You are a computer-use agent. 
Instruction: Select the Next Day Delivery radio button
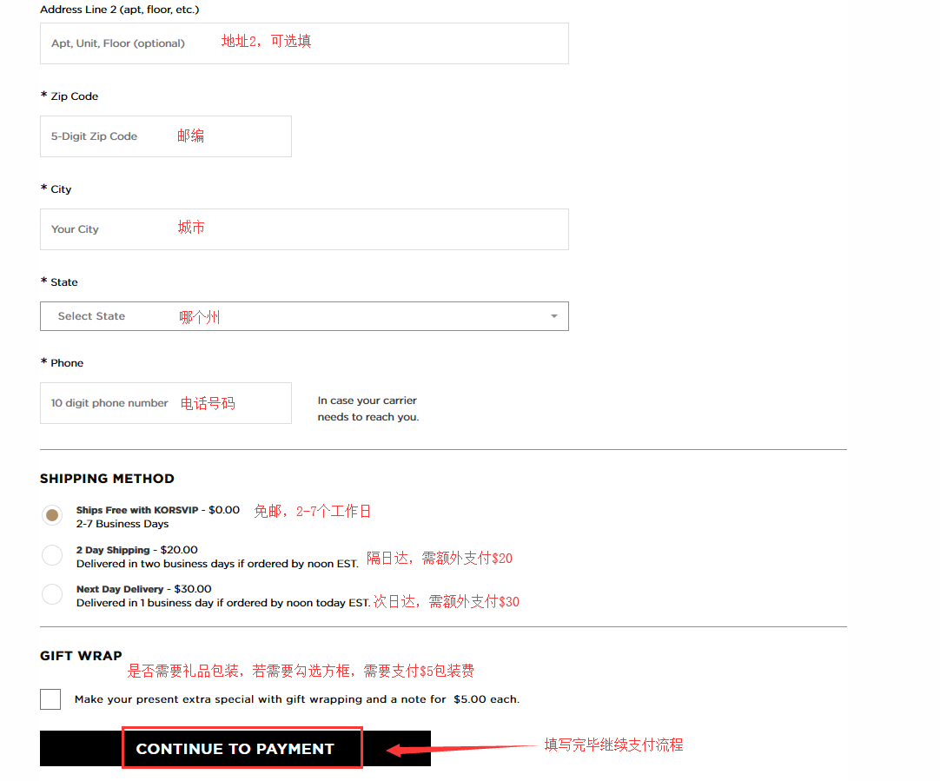coord(52,594)
